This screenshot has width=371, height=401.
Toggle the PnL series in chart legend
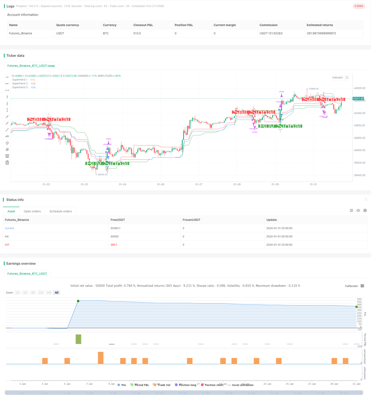point(122,385)
